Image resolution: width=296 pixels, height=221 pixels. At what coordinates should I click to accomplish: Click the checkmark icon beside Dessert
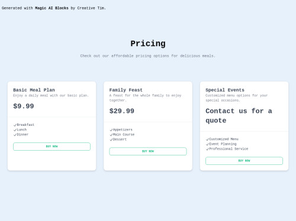[111, 139]
